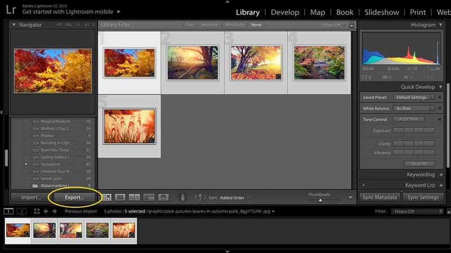
Task: Click the filter lock icon
Action: [352, 25]
